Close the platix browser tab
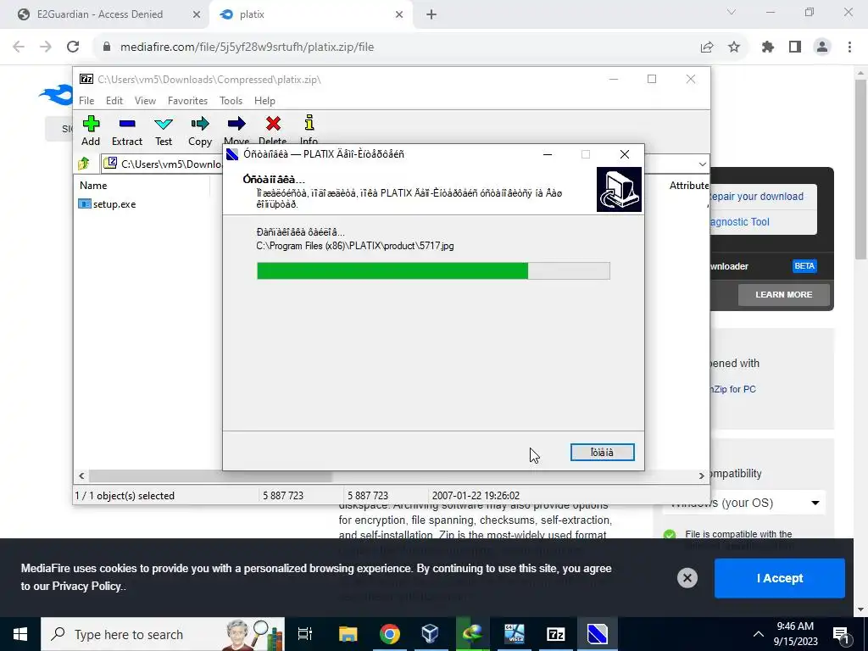The image size is (868, 651). pos(399,14)
